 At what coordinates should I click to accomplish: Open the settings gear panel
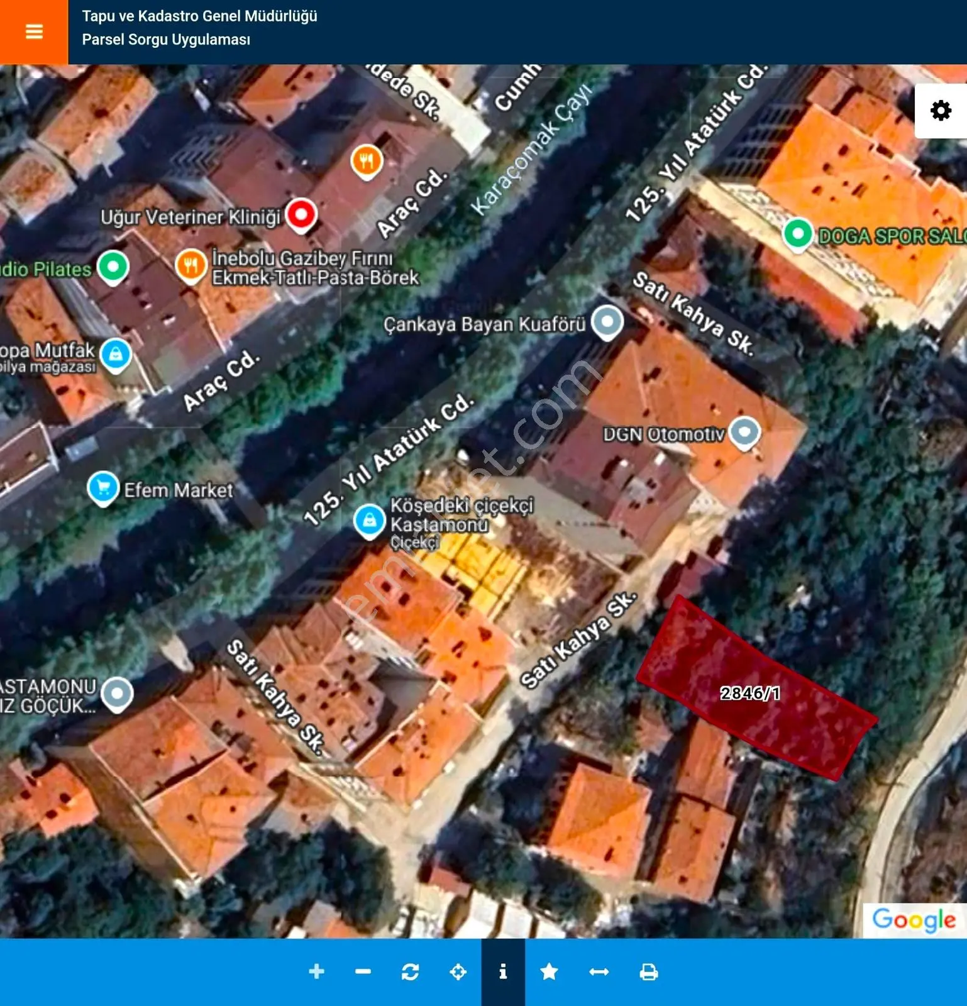tap(941, 111)
